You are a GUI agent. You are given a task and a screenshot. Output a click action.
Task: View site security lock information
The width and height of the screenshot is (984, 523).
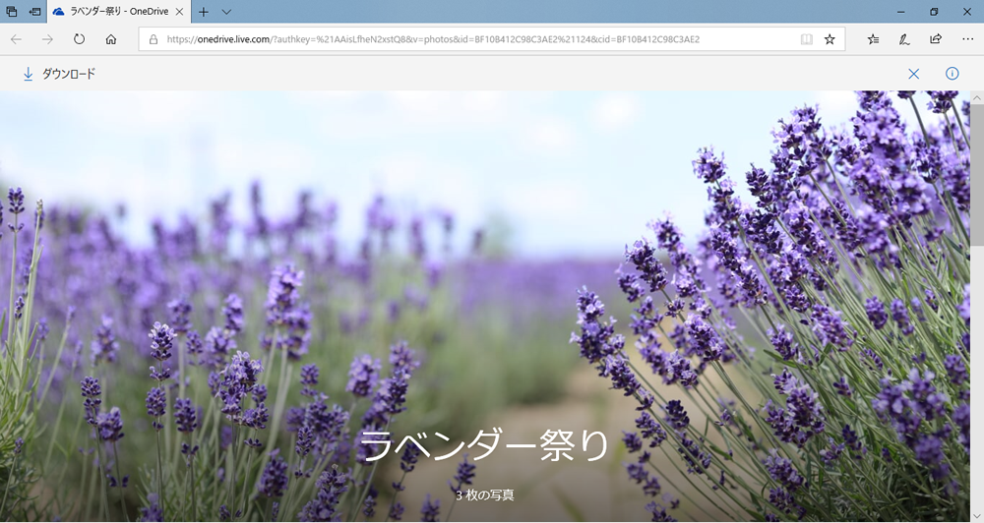pyautogui.click(x=154, y=39)
